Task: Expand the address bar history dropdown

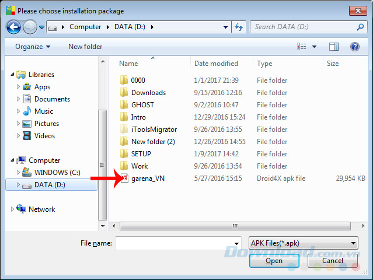Action: point(226,27)
